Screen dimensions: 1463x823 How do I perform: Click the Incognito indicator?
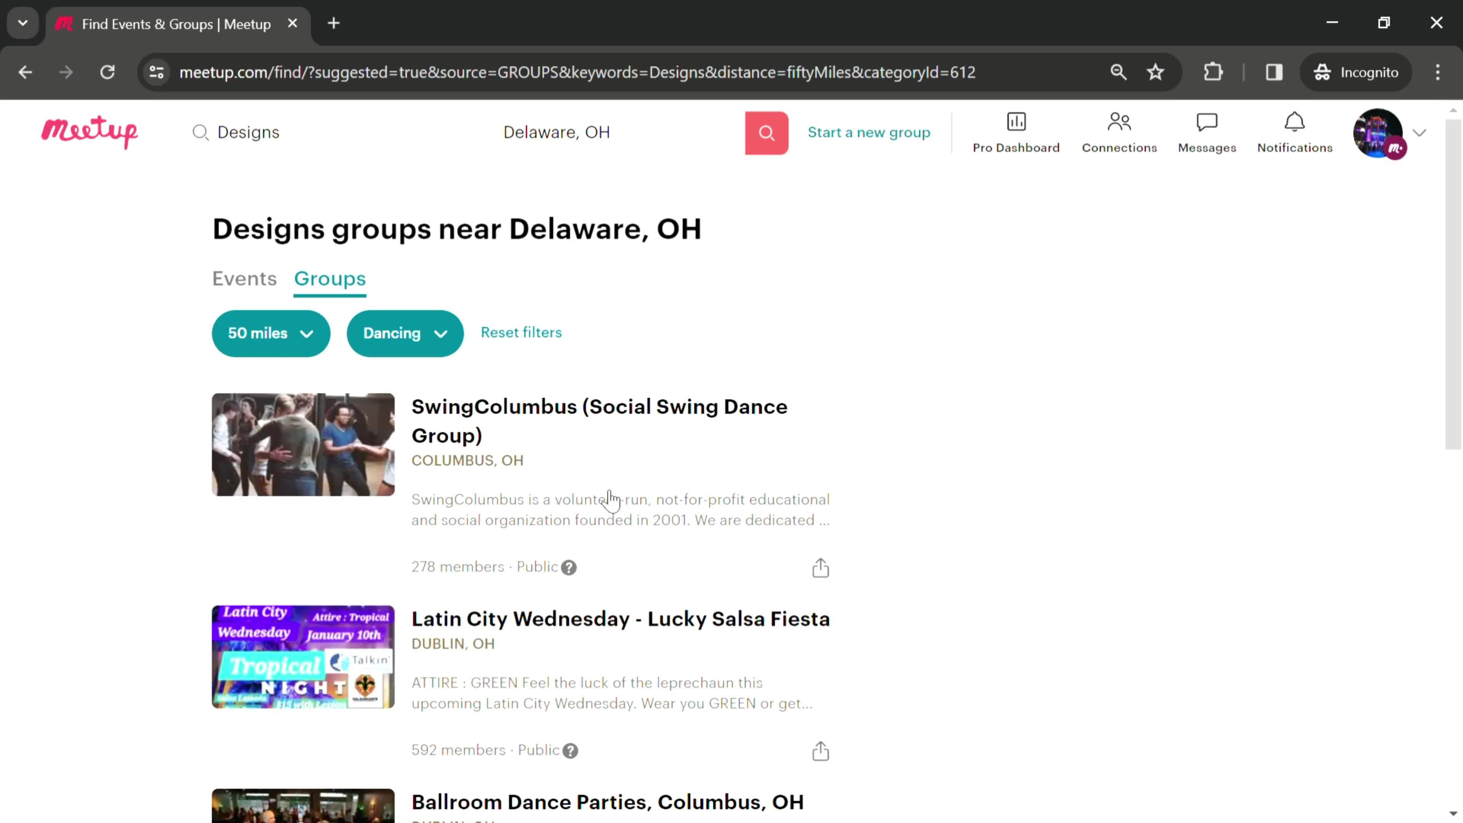click(x=1356, y=72)
